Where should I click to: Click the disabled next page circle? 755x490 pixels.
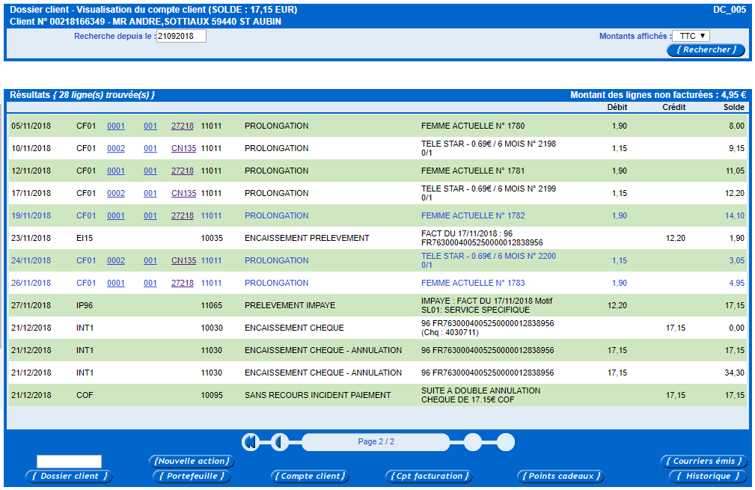click(472, 442)
